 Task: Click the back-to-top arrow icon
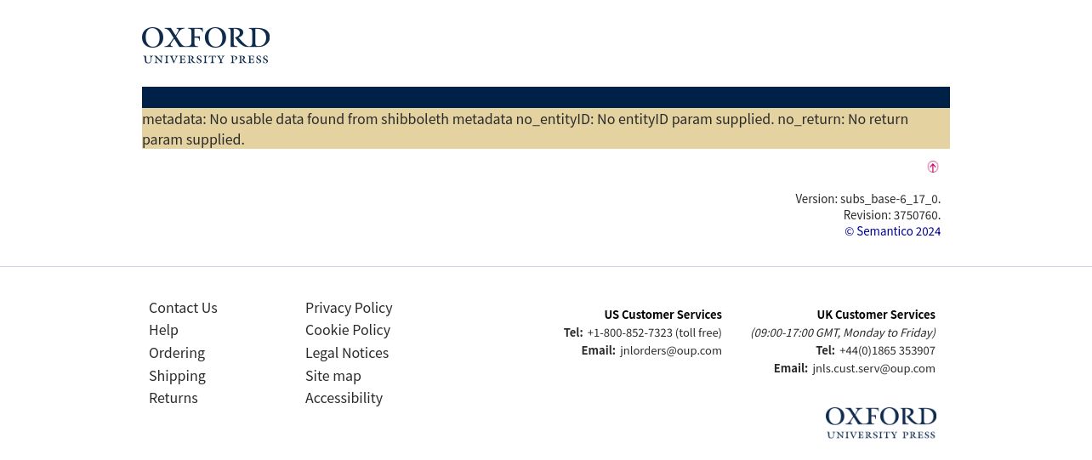click(933, 167)
